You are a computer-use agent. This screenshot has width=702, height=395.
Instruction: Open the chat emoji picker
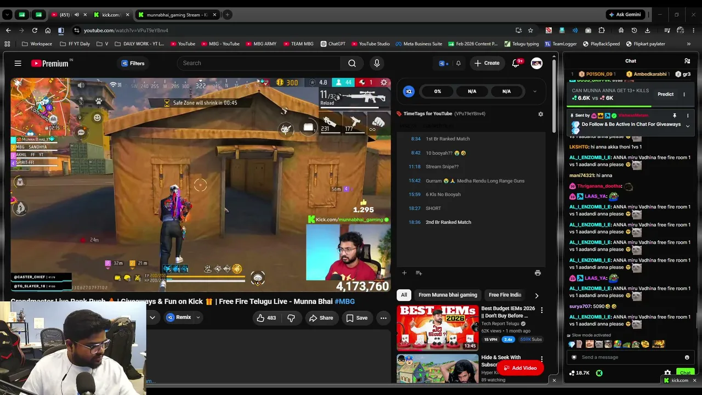point(687,357)
